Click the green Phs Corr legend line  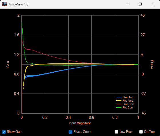click(119, 108)
